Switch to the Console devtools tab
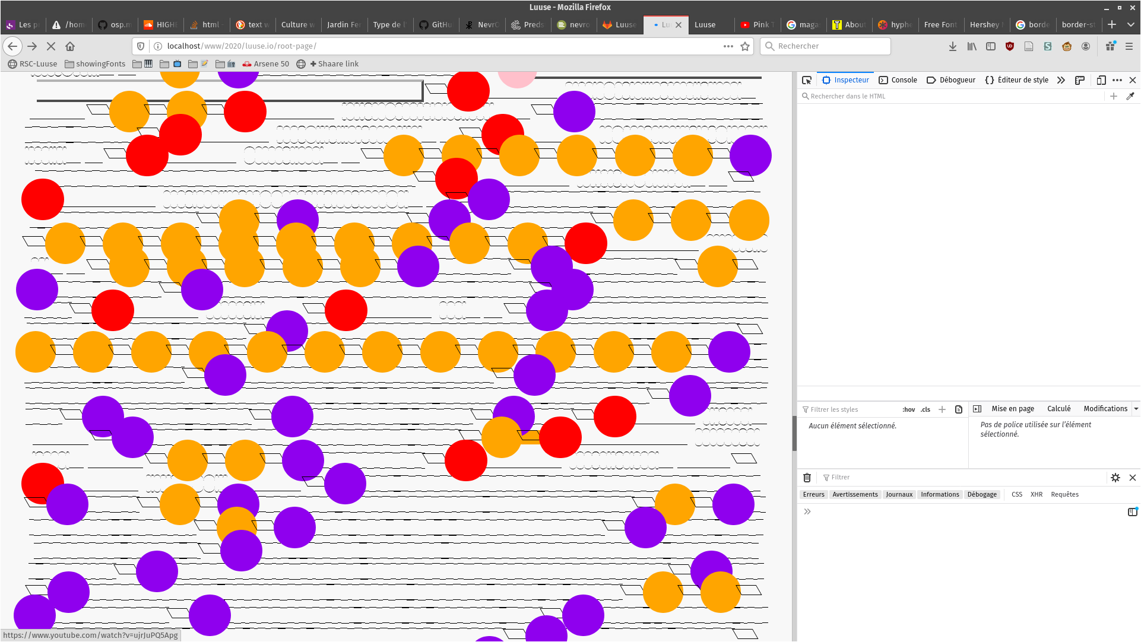 pyautogui.click(x=898, y=80)
